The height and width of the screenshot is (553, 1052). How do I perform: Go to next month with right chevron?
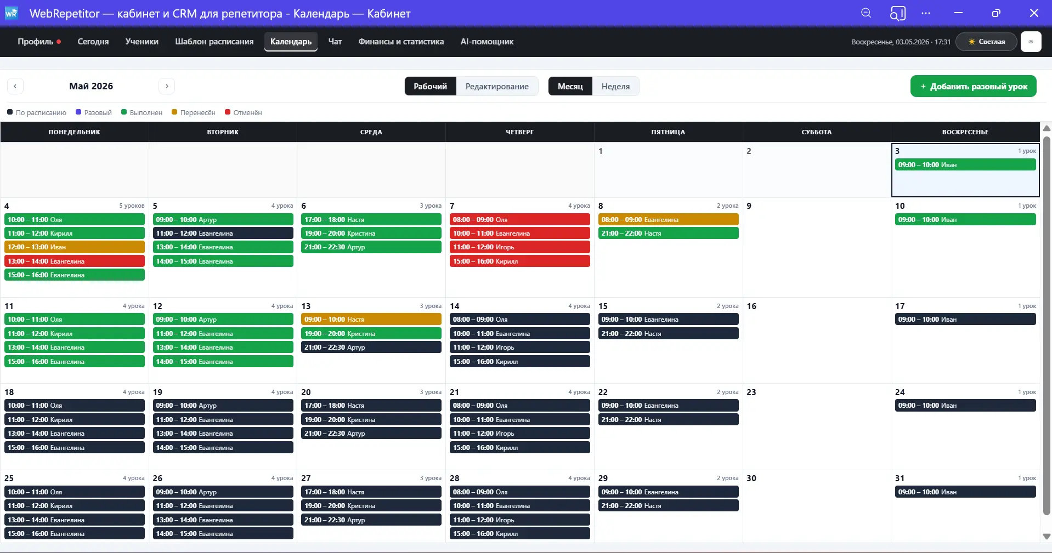click(167, 86)
